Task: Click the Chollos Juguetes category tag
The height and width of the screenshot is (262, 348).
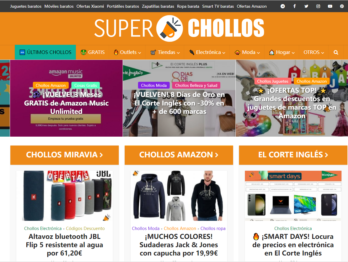Action: point(272,81)
